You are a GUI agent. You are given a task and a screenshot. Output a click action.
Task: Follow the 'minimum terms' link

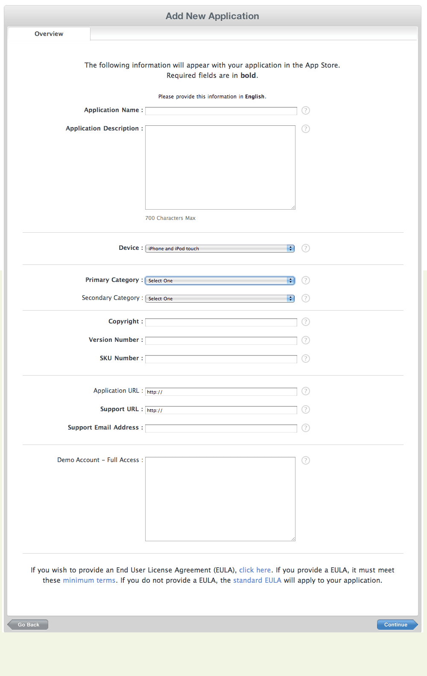pos(89,580)
